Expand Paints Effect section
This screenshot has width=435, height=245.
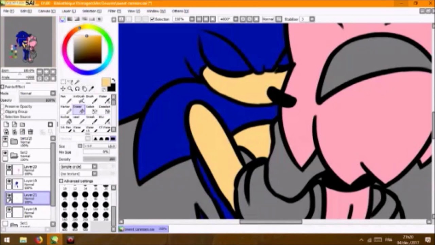tap(3, 87)
